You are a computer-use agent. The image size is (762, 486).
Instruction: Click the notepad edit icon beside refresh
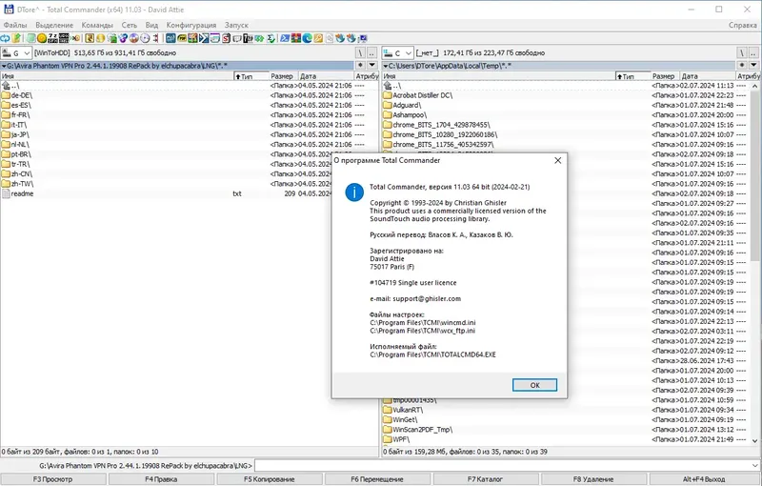[x=16, y=38]
